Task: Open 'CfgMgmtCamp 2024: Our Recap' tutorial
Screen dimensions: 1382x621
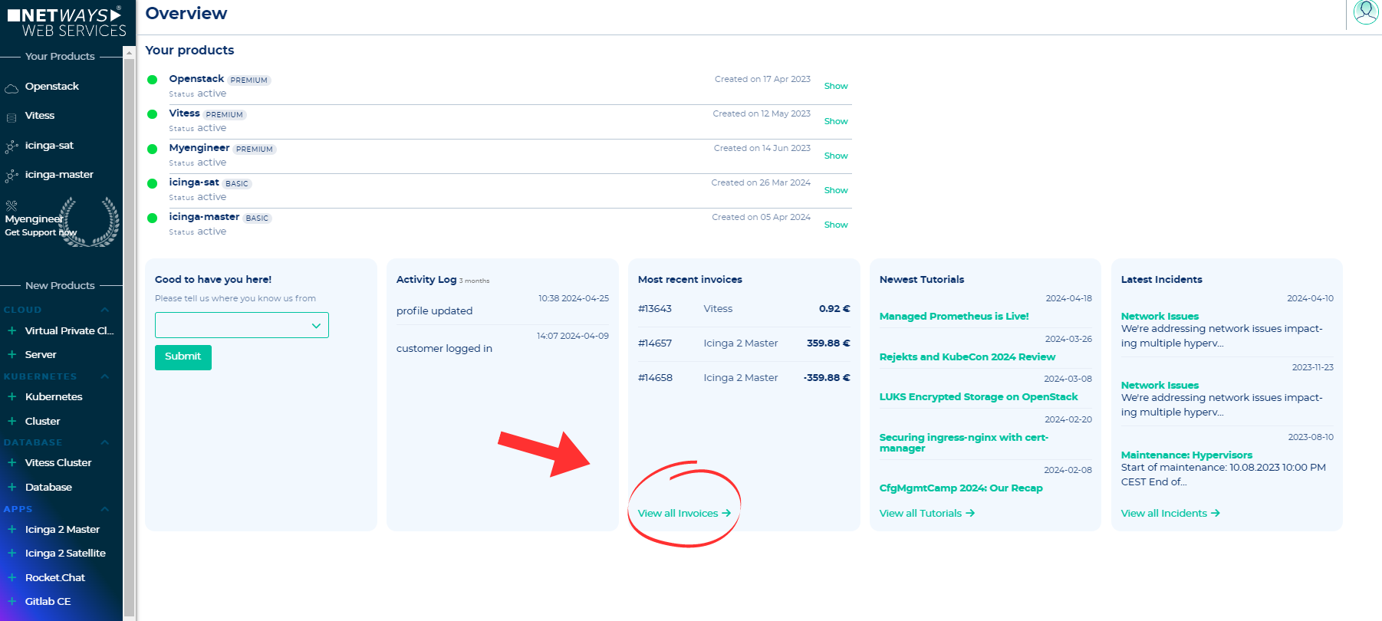Action: (x=961, y=488)
